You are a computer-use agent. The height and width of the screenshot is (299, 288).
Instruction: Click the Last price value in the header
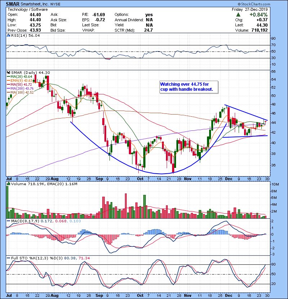pos(262,25)
